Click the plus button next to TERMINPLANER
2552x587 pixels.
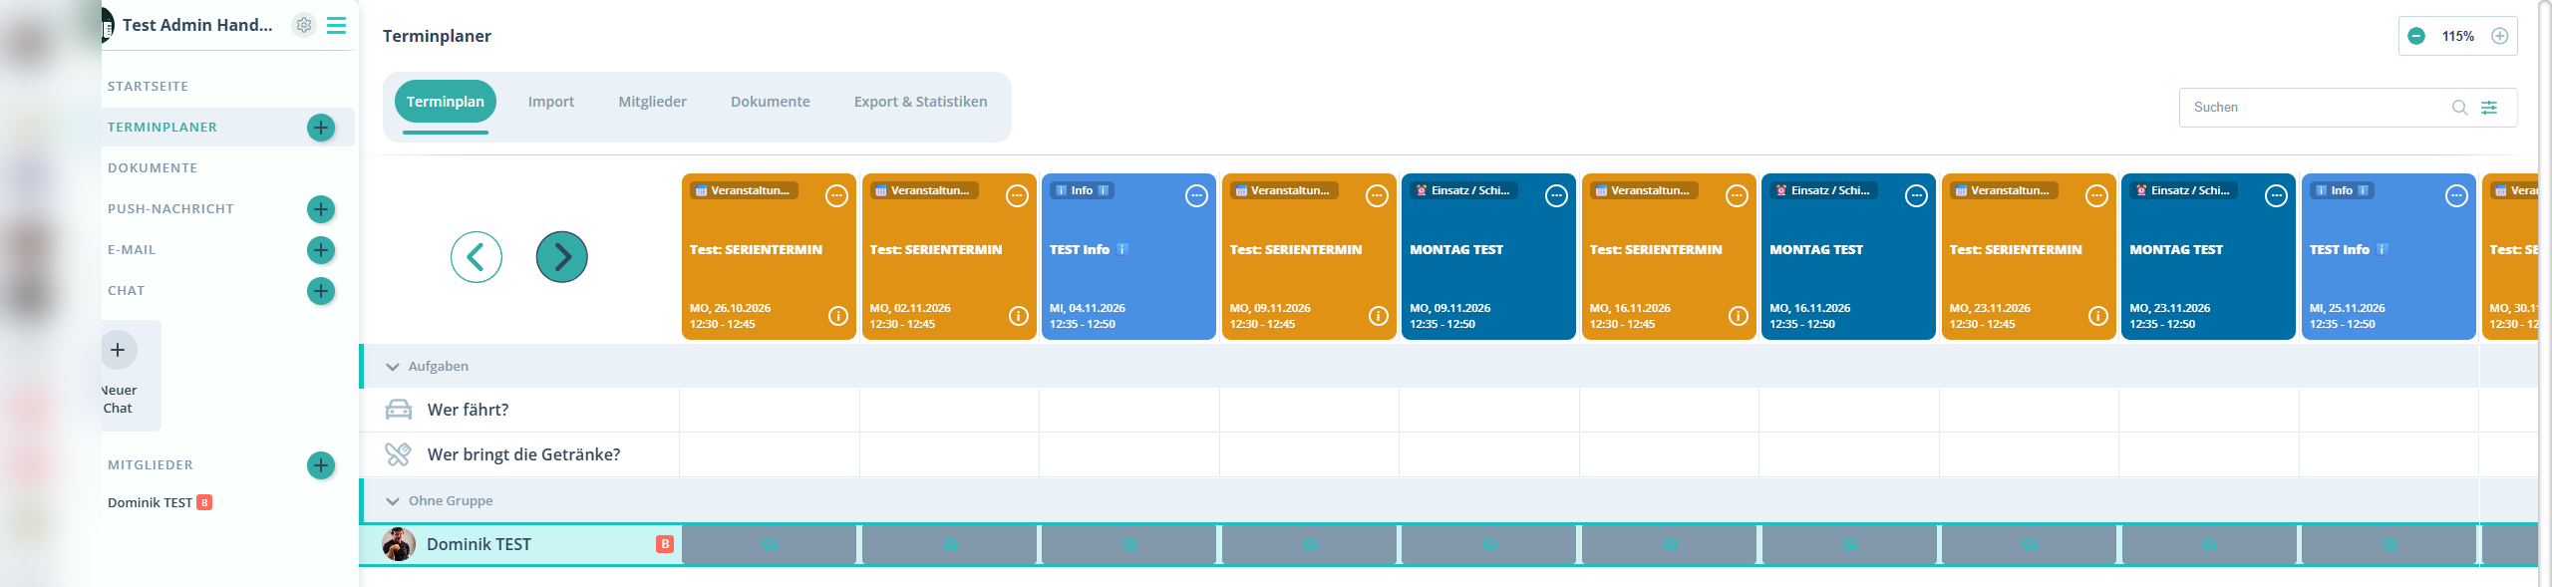click(321, 128)
